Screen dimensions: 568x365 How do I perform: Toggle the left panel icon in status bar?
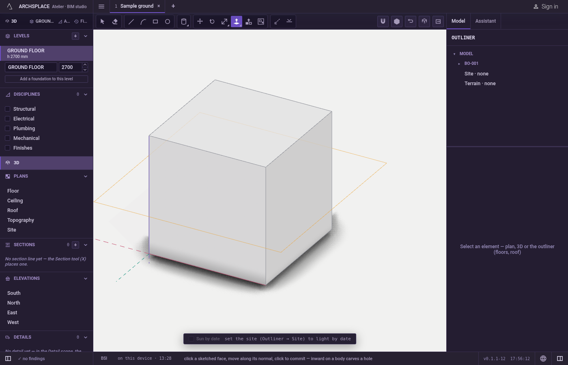click(x=8, y=359)
